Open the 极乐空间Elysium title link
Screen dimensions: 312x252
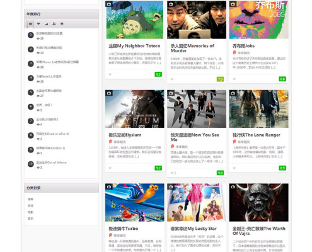tap(125, 135)
